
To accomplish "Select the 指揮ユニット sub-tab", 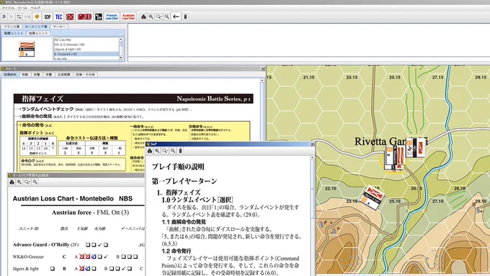I will (x=38, y=33).
